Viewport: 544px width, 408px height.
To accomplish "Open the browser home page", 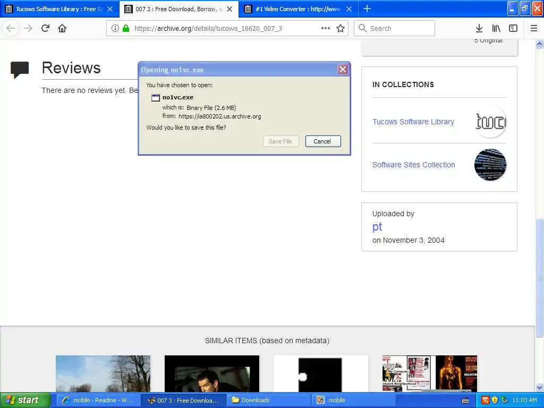I will (x=62, y=29).
